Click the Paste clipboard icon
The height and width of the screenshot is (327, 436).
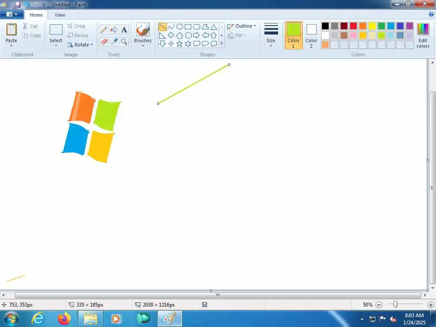[11, 29]
